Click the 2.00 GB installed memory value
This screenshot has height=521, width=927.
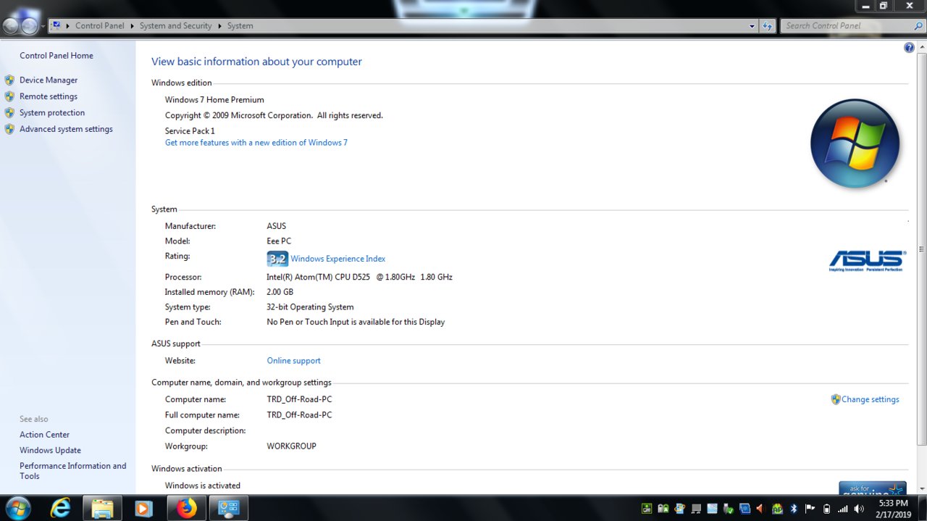[280, 292]
